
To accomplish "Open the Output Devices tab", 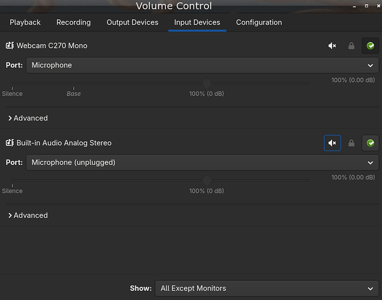I will [132, 22].
